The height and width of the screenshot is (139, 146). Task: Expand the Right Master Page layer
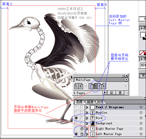87,129
